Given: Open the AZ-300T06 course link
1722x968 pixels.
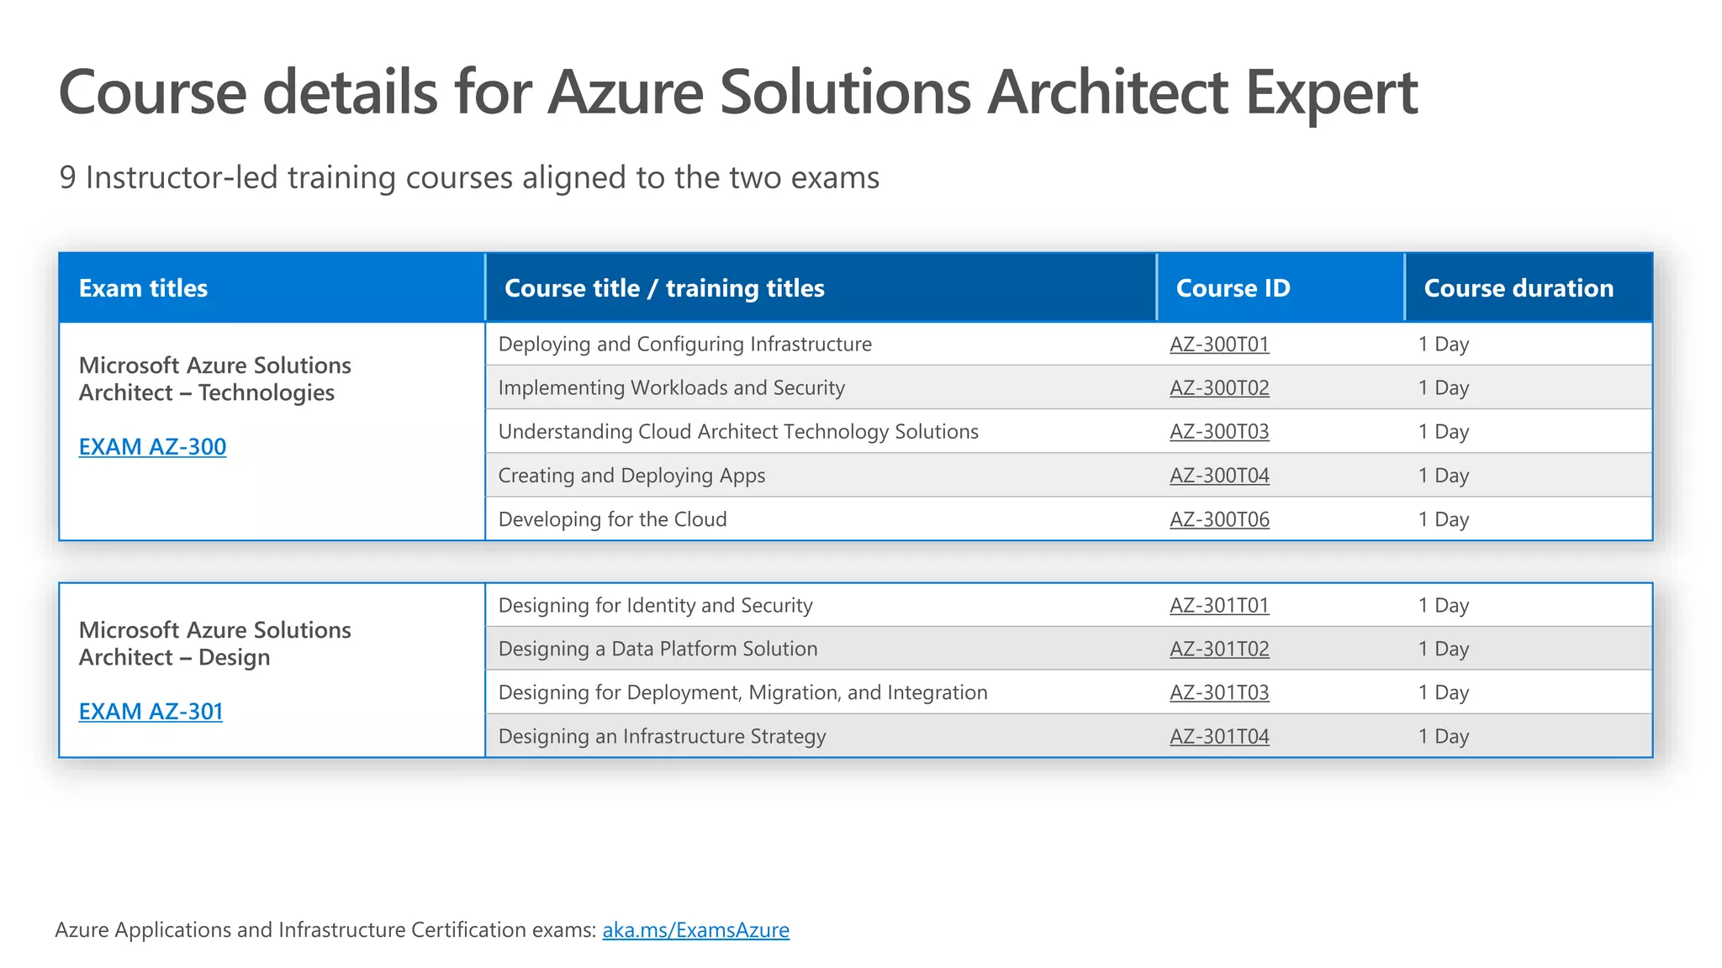Looking at the screenshot, I should (1219, 519).
